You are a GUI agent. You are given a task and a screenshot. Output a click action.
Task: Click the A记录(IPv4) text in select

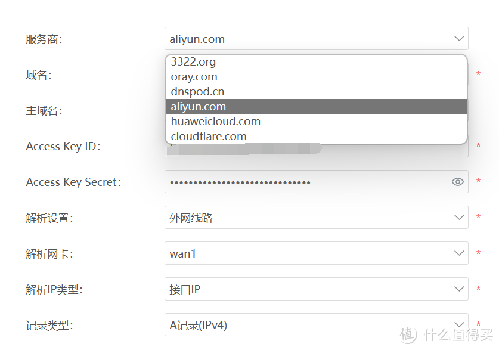(x=199, y=325)
